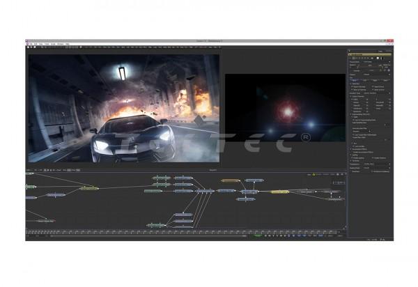The image size is (418, 287).
Task: Select the yellow-green outlined node in the flow
Action: (x=90, y=188)
